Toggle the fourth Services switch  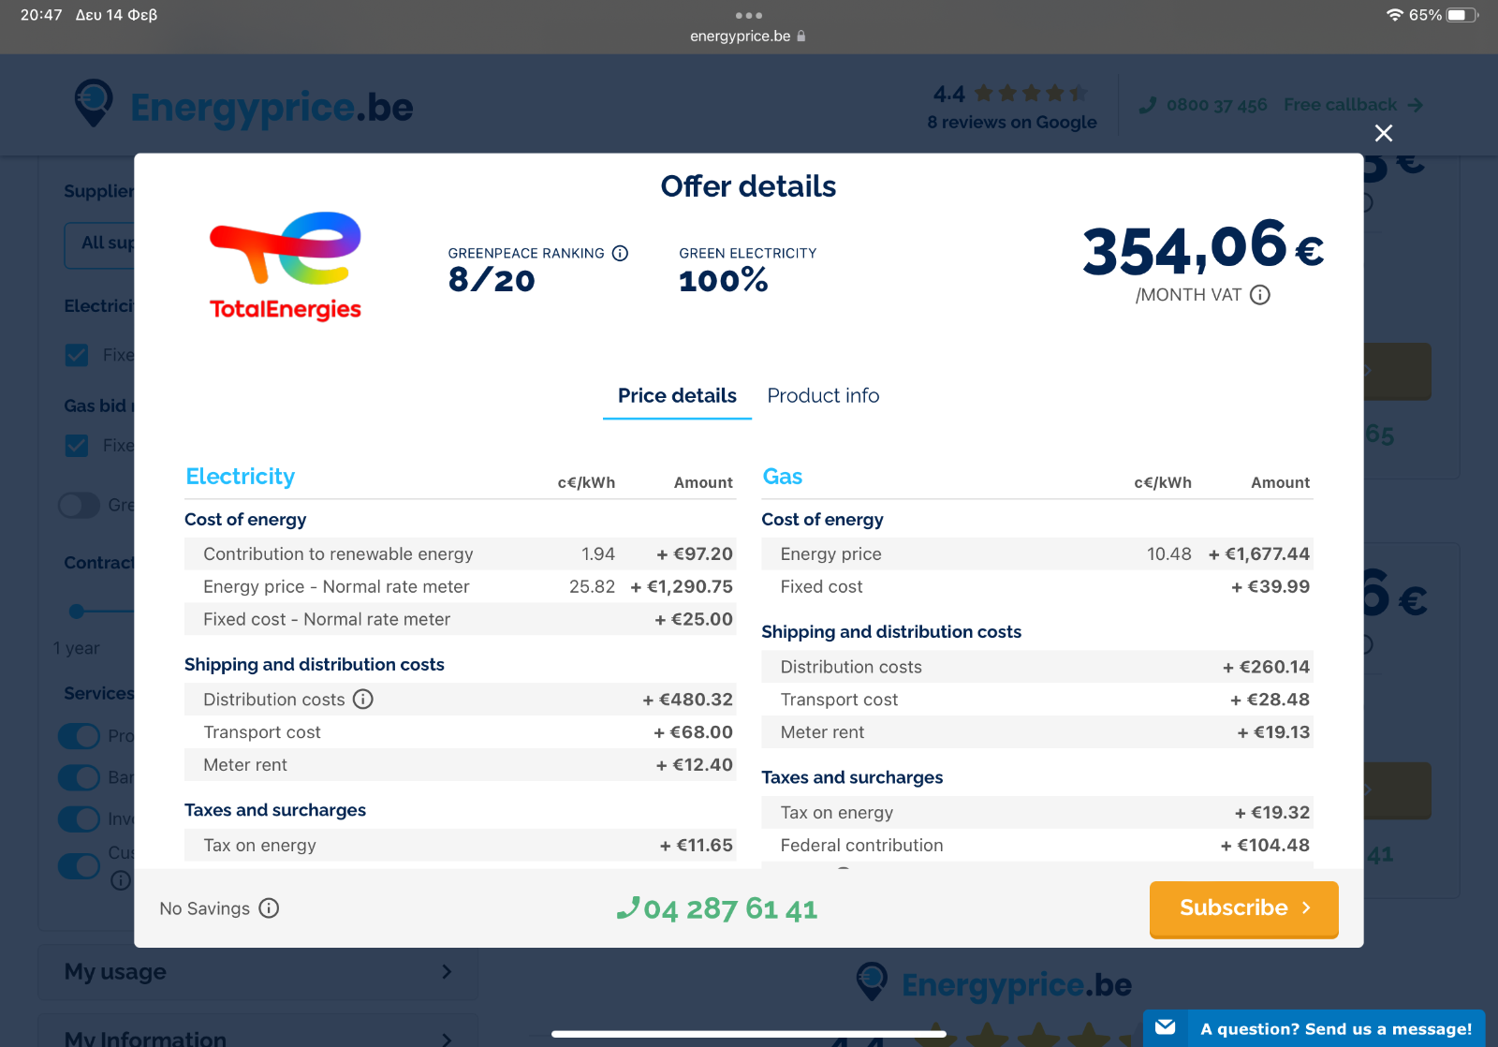pos(79,866)
